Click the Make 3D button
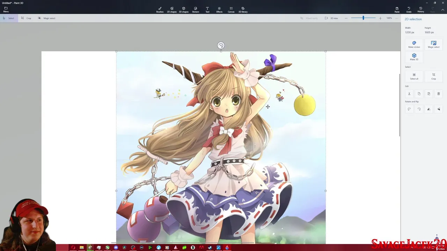447x251 pixels. tap(414, 57)
